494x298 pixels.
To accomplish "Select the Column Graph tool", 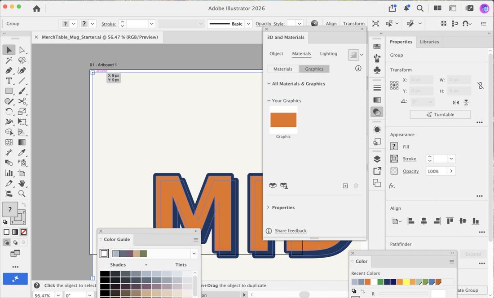I will click(9, 173).
